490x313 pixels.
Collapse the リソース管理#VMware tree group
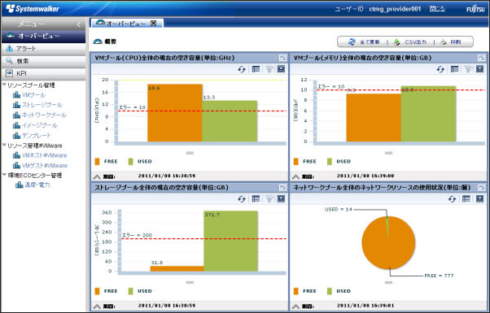click(4, 146)
